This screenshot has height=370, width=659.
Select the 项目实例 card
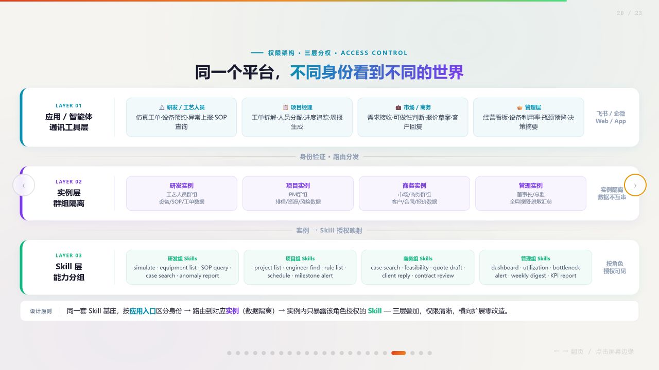click(298, 193)
